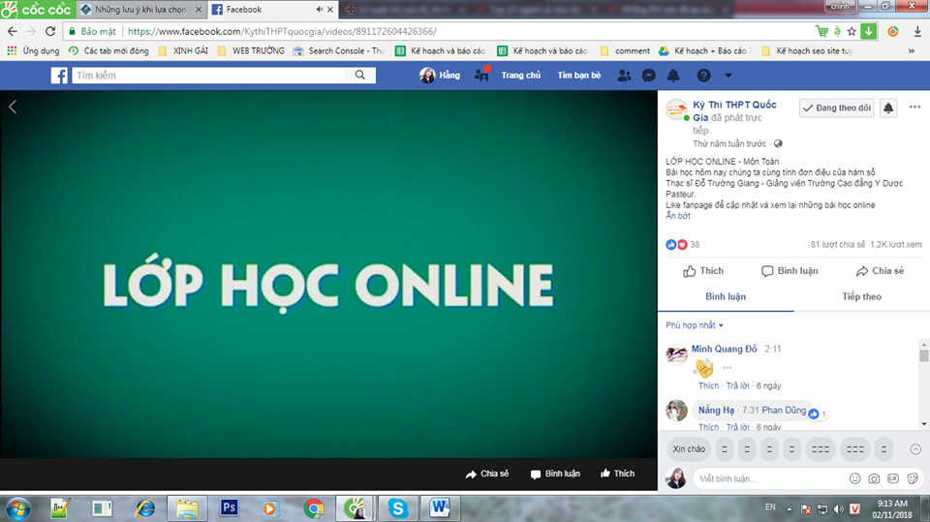Open Skype from the taskbar
The height and width of the screenshot is (522, 930).
click(x=398, y=507)
